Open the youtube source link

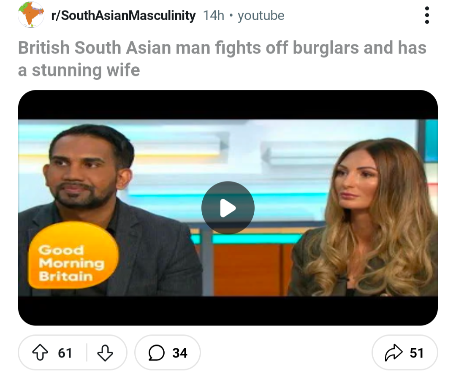tap(261, 16)
